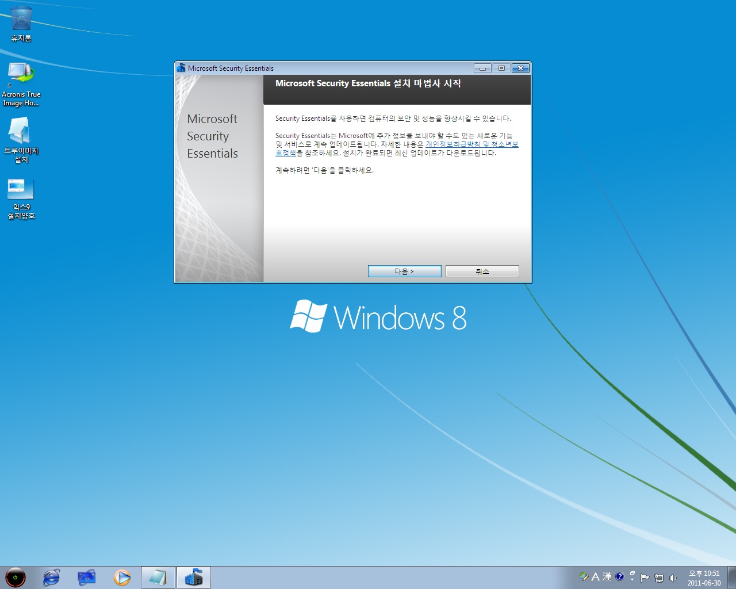Click the clock showing 오후 10:51
Screen dimensions: 736x589
point(704,573)
